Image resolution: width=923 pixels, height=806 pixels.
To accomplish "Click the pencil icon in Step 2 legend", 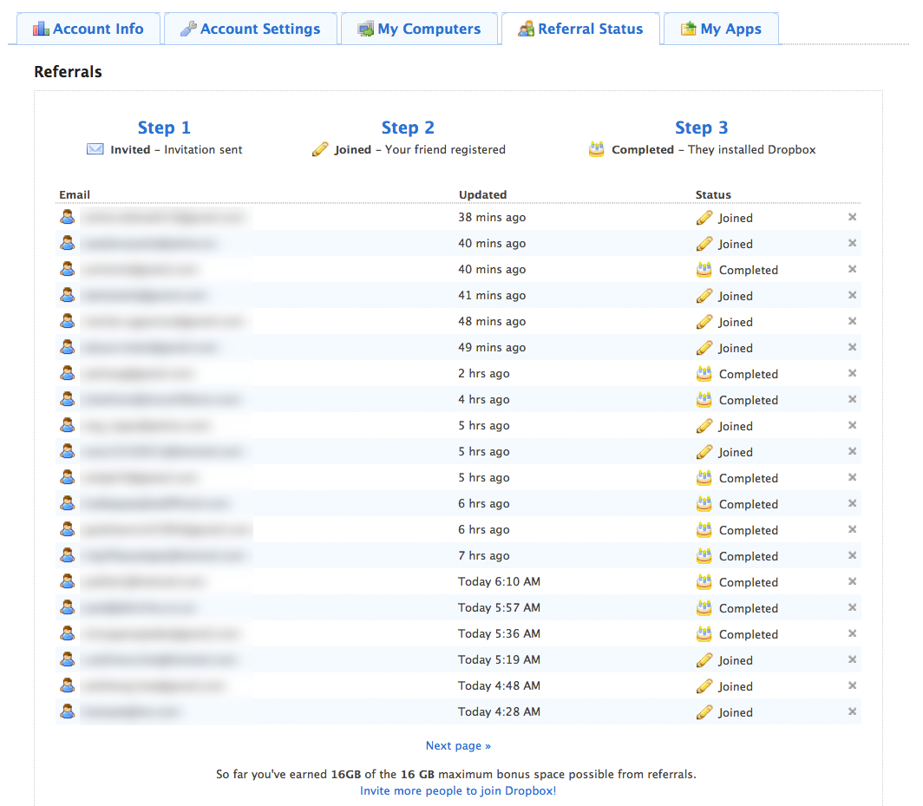I will click(319, 149).
